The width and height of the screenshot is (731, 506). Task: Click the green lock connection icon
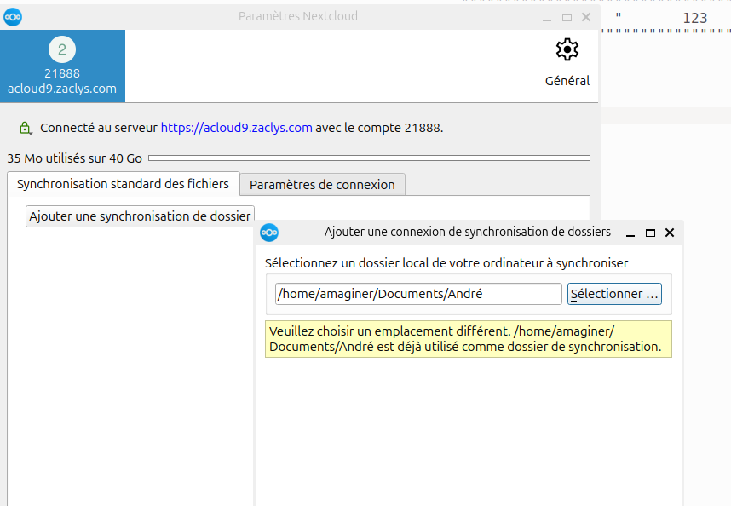tap(26, 128)
